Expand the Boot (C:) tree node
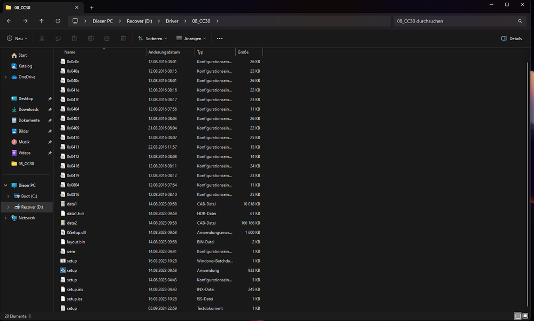The height and width of the screenshot is (321, 534). point(9,196)
